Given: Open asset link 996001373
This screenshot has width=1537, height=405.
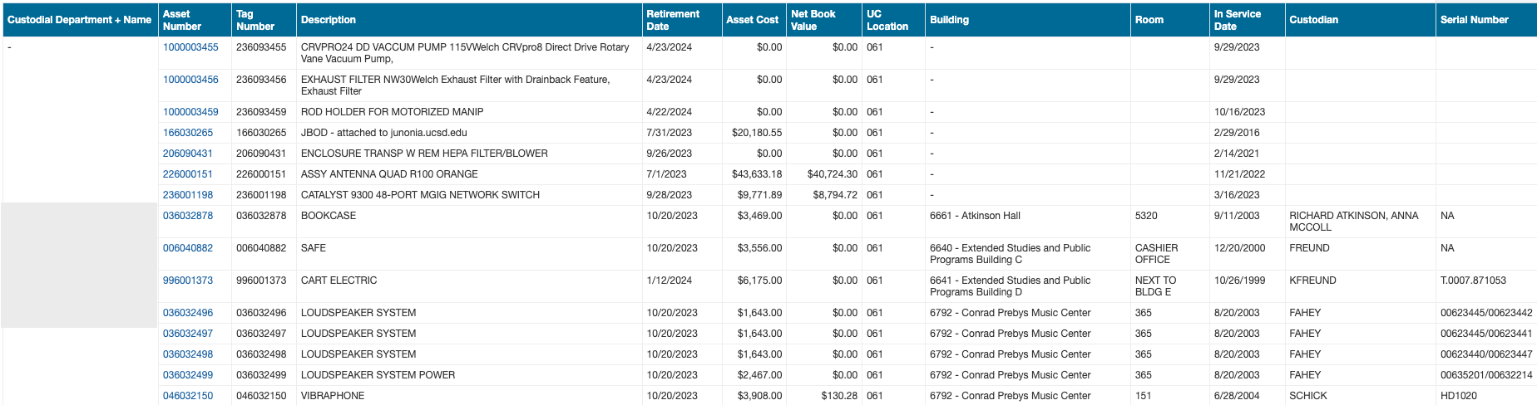Looking at the screenshot, I should point(188,281).
